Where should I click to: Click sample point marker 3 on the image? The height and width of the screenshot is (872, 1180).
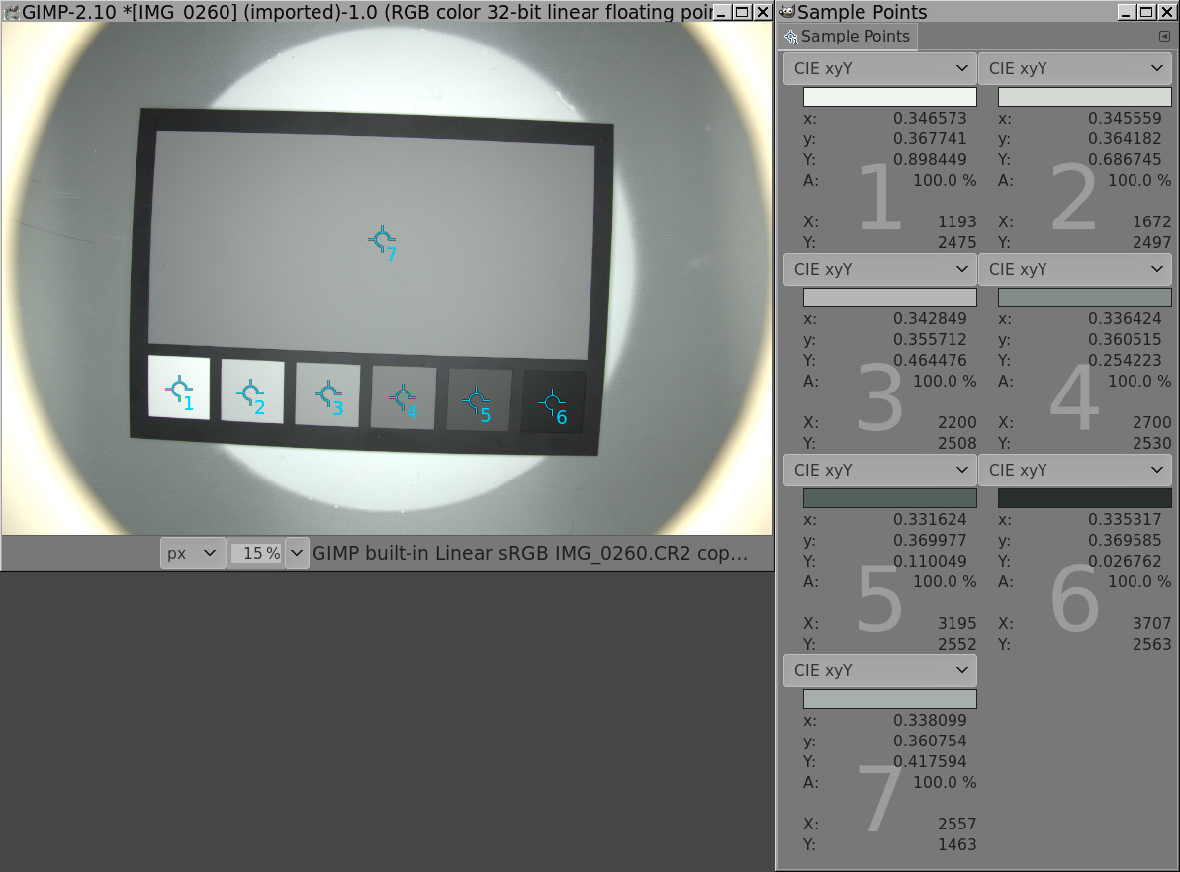[x=328, y=393]
